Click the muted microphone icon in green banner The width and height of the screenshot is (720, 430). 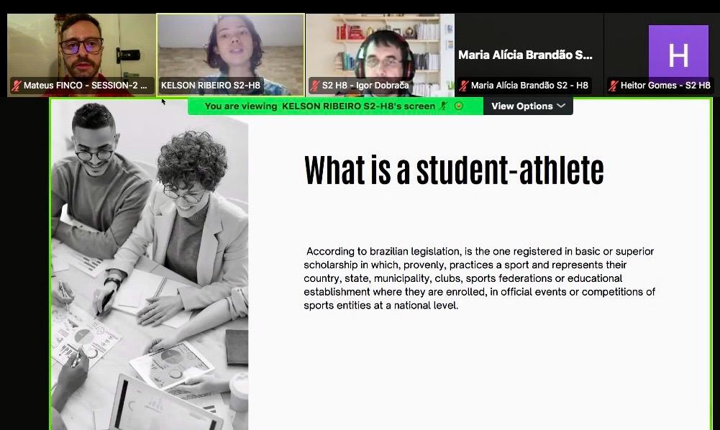click(444, 106)
